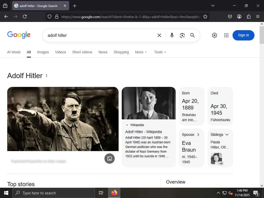The image size is (264, 198).
Task: Switch to Images tab
Action: pos(43,52)
